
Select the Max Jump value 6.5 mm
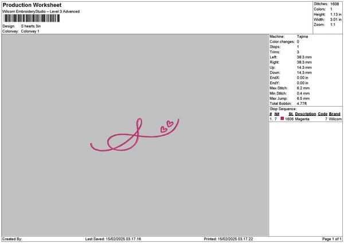303,99
